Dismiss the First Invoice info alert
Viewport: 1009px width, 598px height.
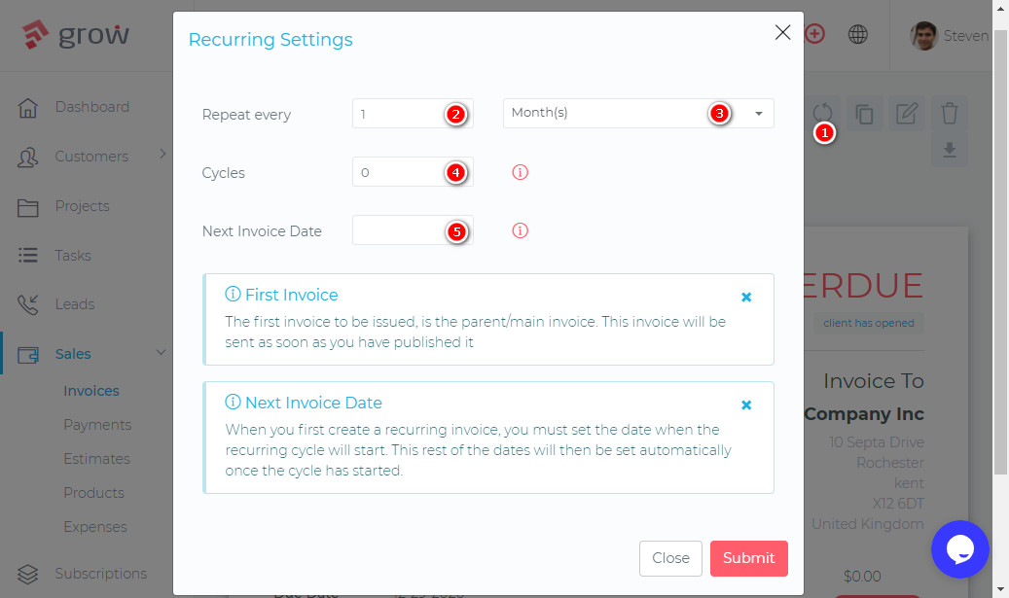(746, 298)
